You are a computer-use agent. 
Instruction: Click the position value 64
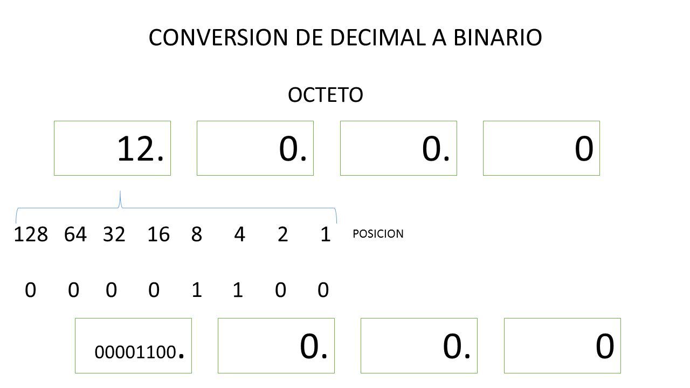coord(75,234)
